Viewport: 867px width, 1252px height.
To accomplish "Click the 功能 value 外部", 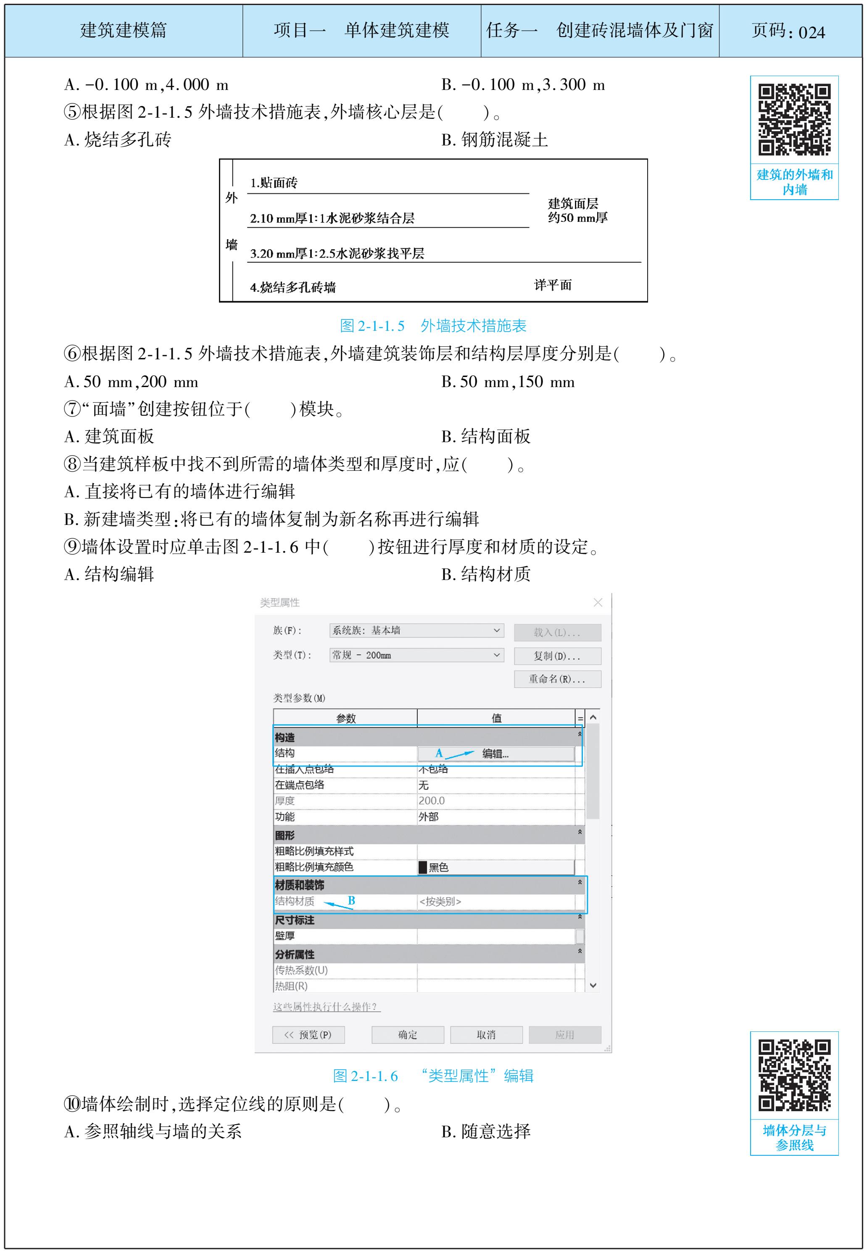I will tap(496, 817).
